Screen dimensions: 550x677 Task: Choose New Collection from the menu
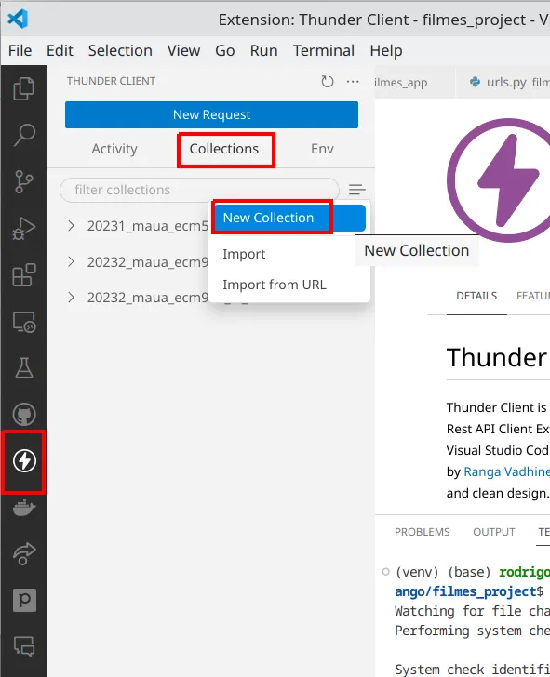click(x=289, y=218)
